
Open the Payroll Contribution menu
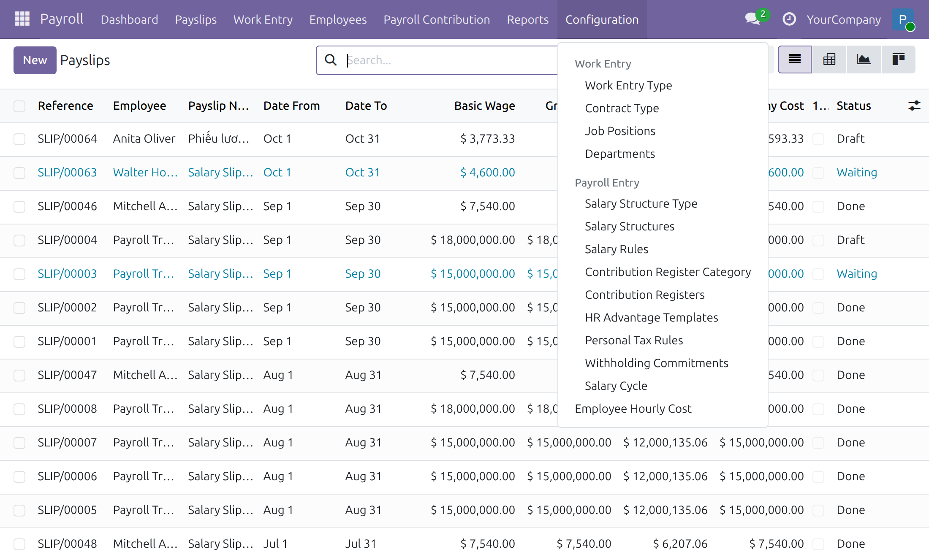pos(437,19)
